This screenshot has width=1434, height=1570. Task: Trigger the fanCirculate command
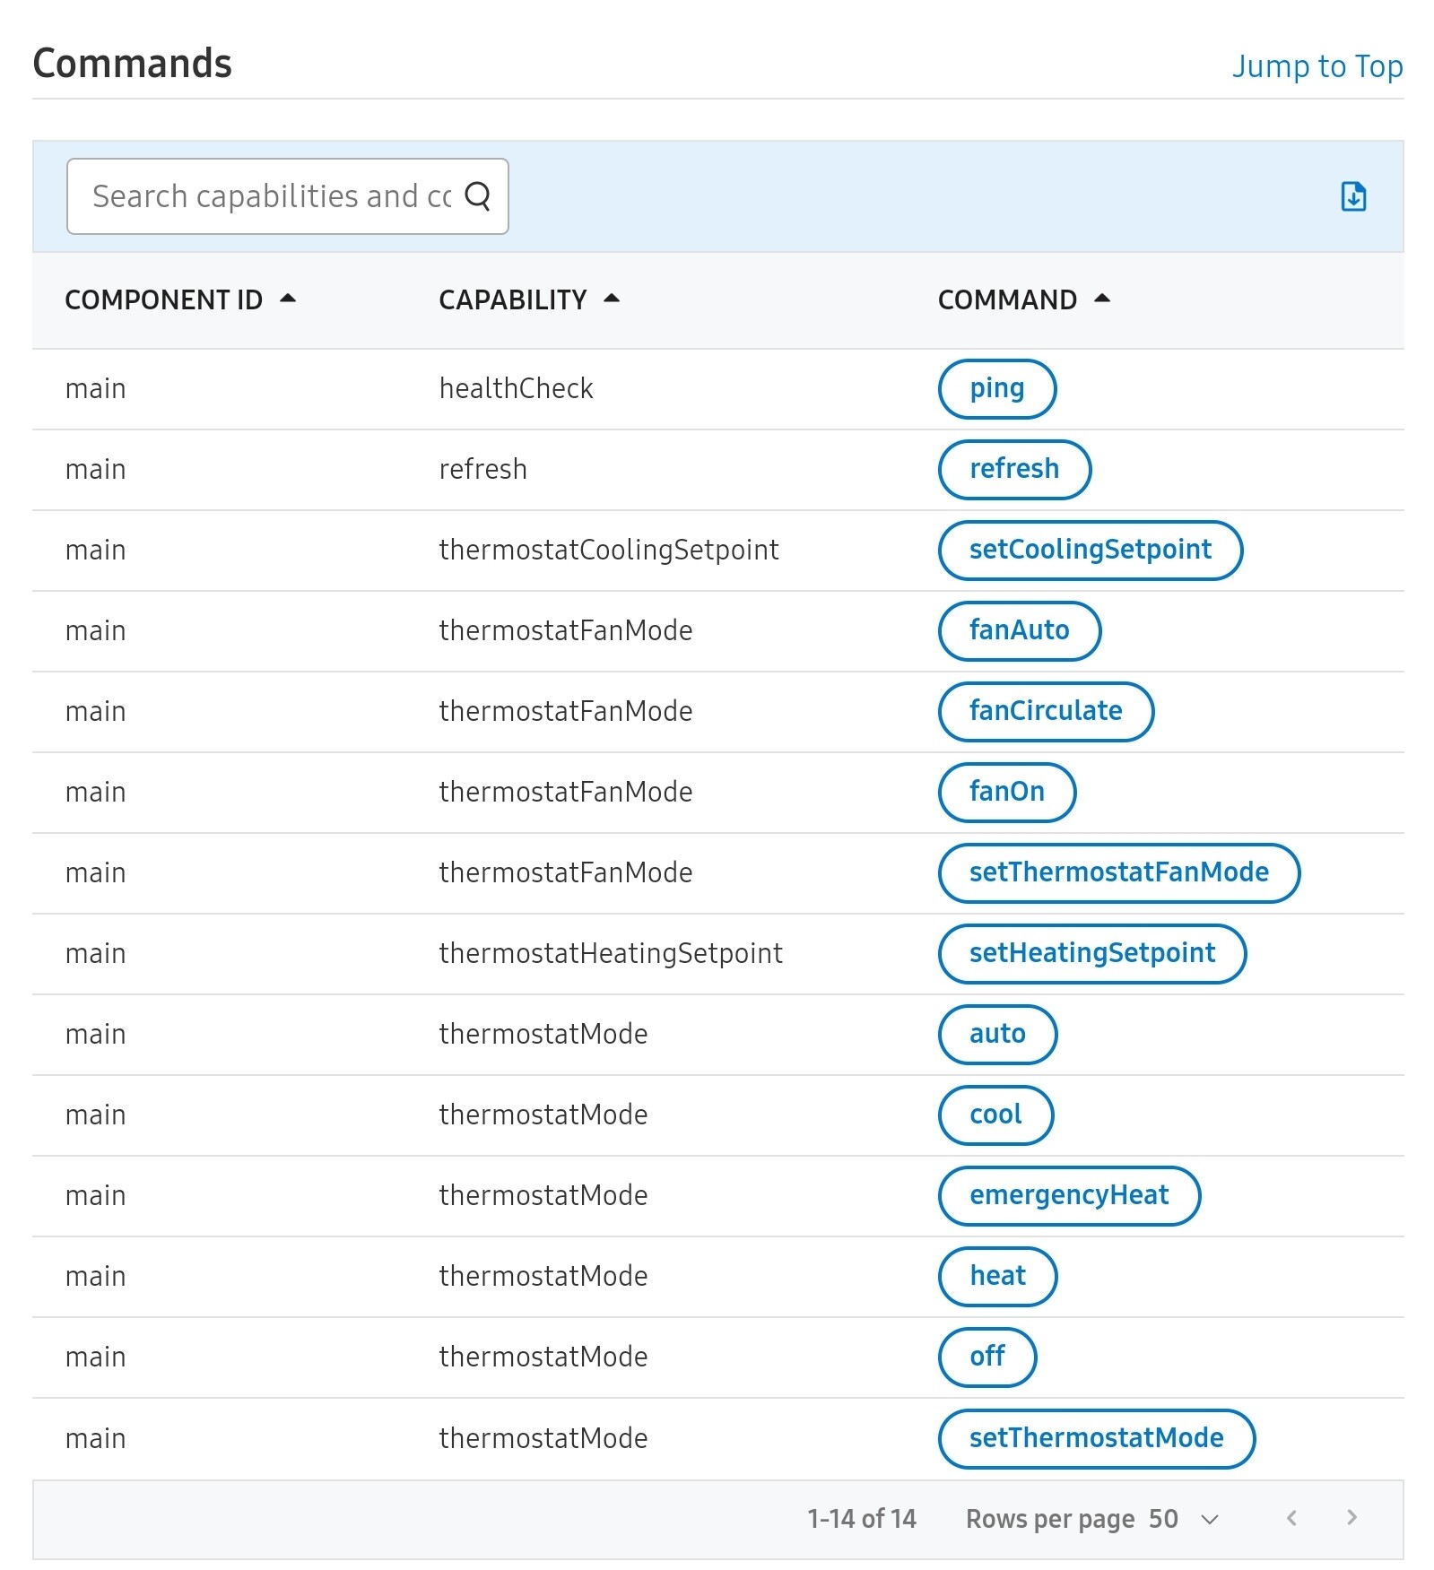1046,712
